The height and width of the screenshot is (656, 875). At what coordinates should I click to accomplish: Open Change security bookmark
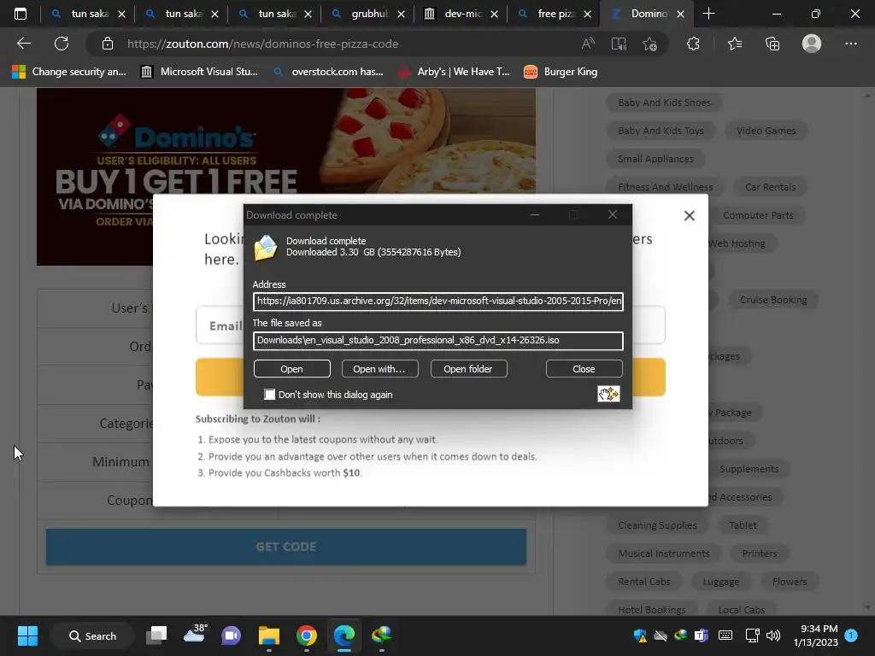pyautogui.click(x=69, y=72)
